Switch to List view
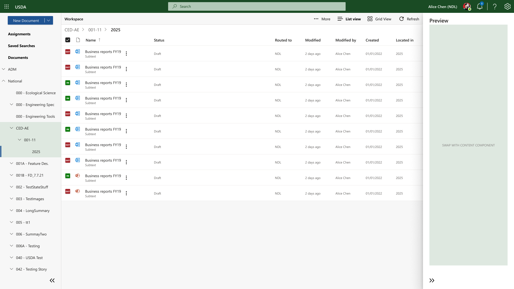Viewport: 514px width, 289px height. click(349, 19)
